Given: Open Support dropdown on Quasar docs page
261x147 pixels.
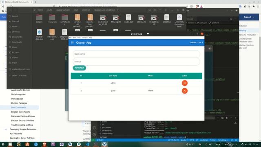Looking at the screenshot, I should click(249, 17).
